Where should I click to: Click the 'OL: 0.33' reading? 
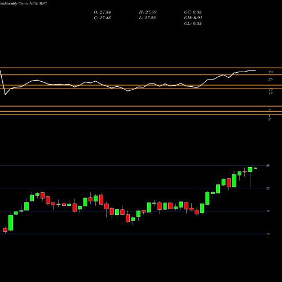pos(193,24)
